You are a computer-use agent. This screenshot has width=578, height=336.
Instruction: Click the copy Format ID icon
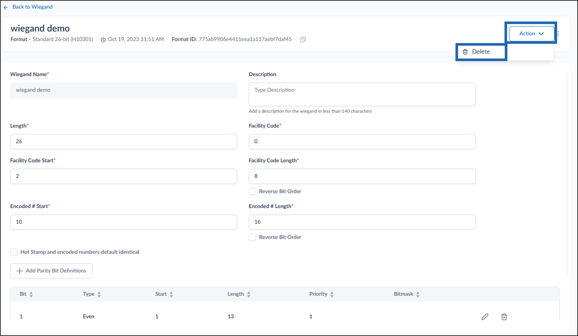click(303, 39)
